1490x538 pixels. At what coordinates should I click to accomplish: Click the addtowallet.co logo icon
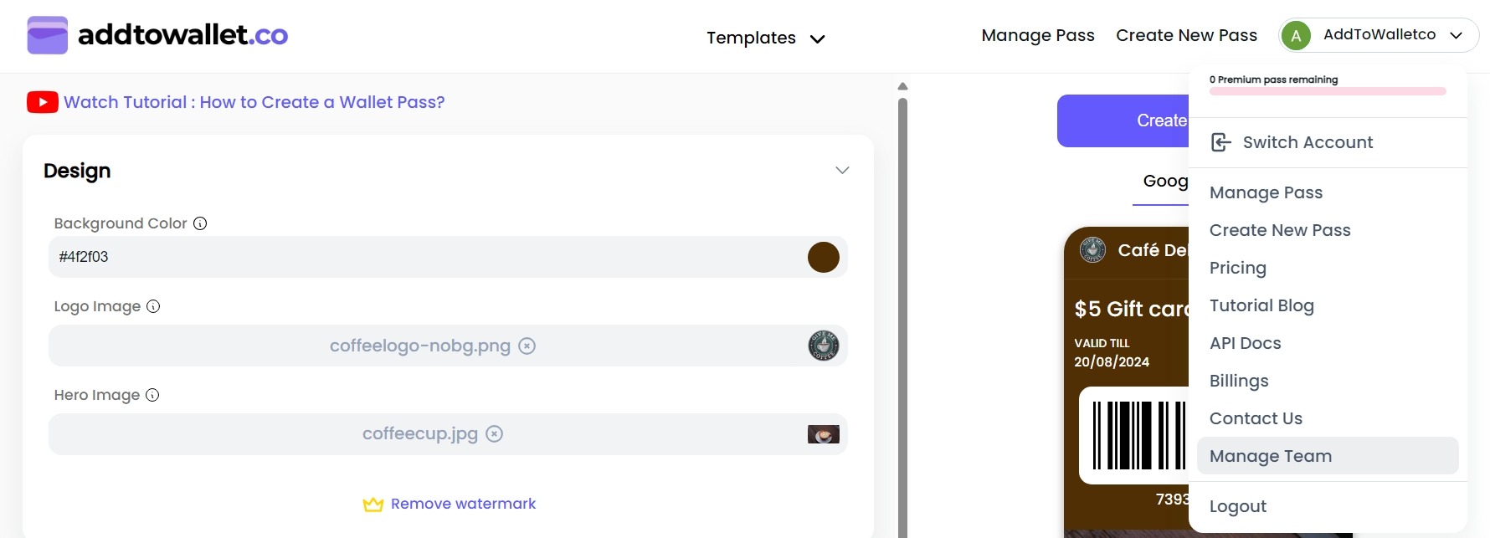(x=47, y=35)
